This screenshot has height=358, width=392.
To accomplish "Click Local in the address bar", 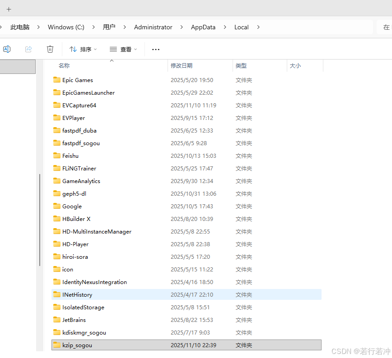I will [x=241, y=27].
